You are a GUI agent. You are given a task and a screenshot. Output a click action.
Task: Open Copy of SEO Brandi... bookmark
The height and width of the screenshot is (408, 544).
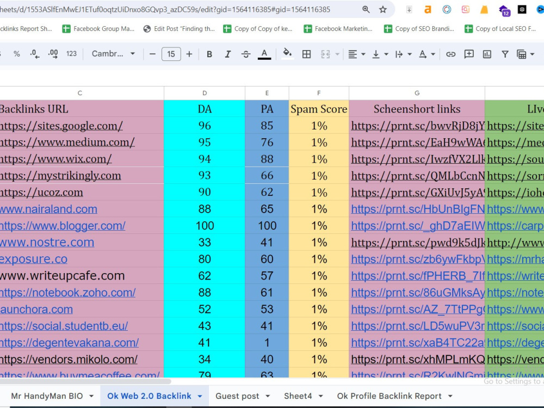(419, 29)
